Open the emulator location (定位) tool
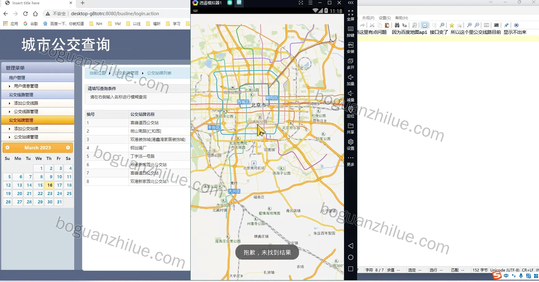 click(351, 110)
